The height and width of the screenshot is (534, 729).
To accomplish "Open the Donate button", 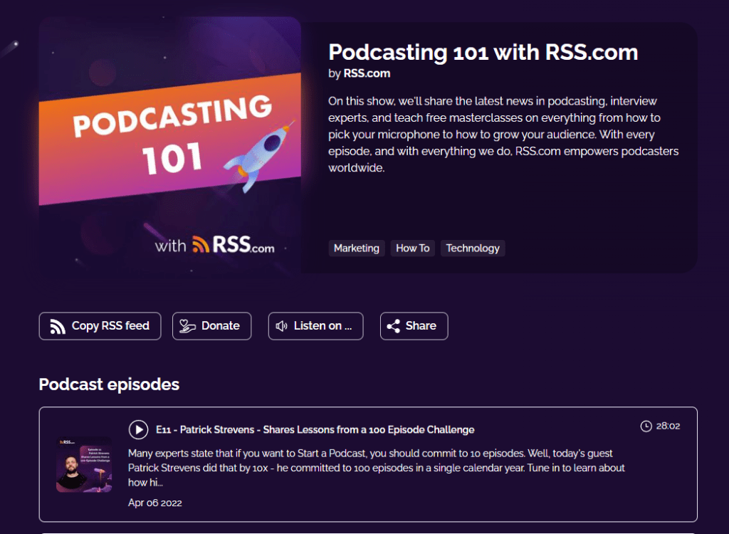I will point(211,326).
